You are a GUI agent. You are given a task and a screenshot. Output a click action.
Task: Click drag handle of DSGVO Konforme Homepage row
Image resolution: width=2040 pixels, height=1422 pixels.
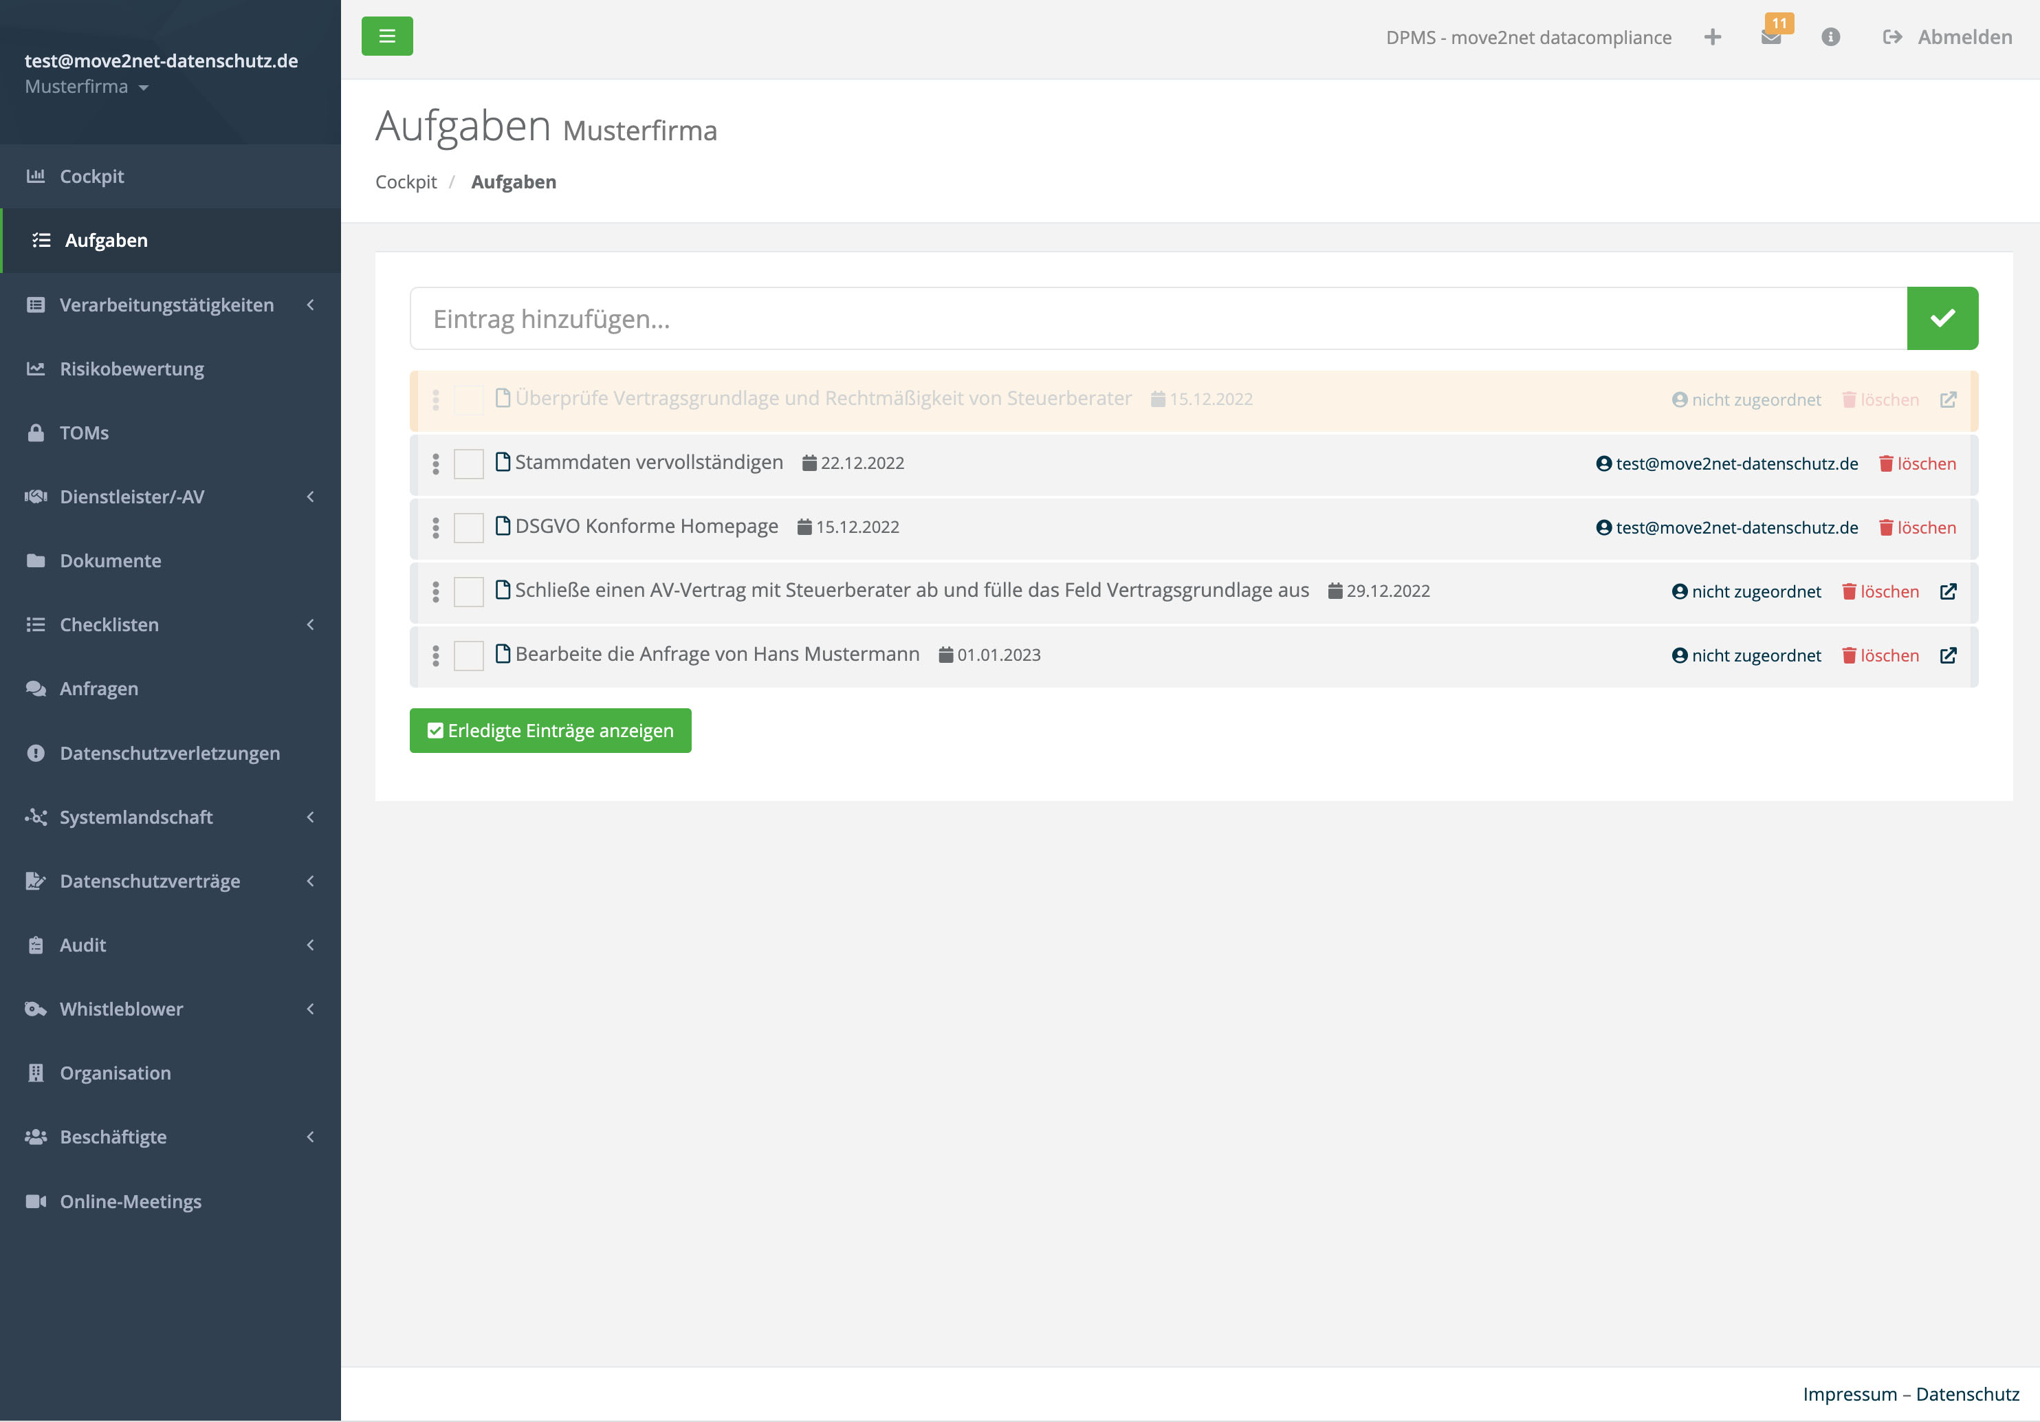[435, 528]
